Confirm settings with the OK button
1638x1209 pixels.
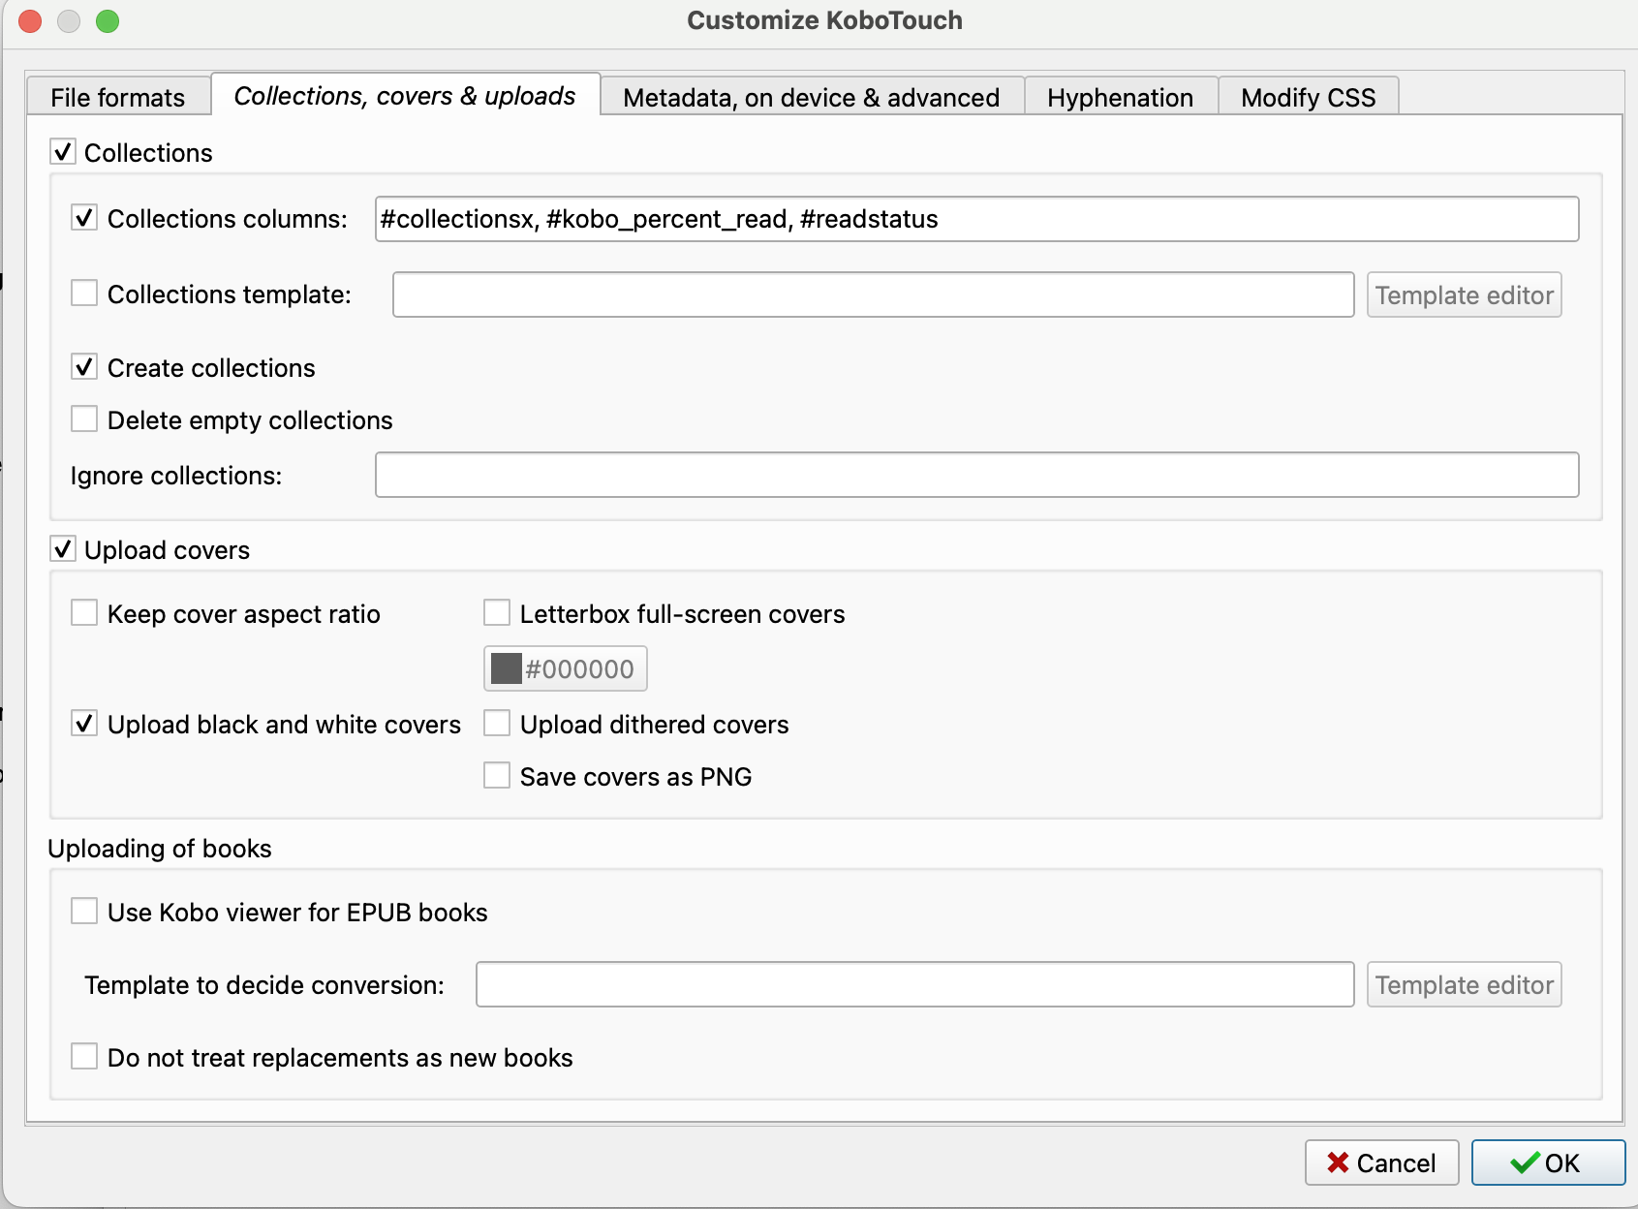tap(1548, 1162)
